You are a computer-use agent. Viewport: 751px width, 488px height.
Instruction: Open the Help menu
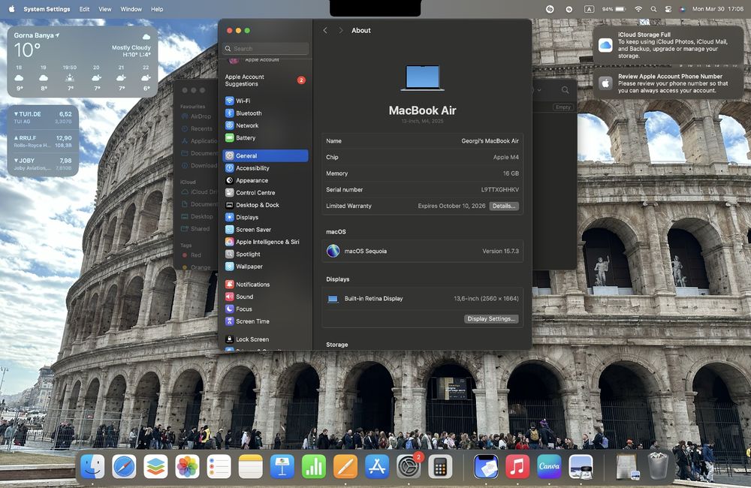[x=157, y=9]
